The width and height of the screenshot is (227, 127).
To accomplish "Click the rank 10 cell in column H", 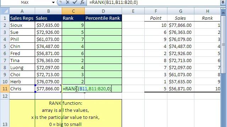I will tap(207, 89).
